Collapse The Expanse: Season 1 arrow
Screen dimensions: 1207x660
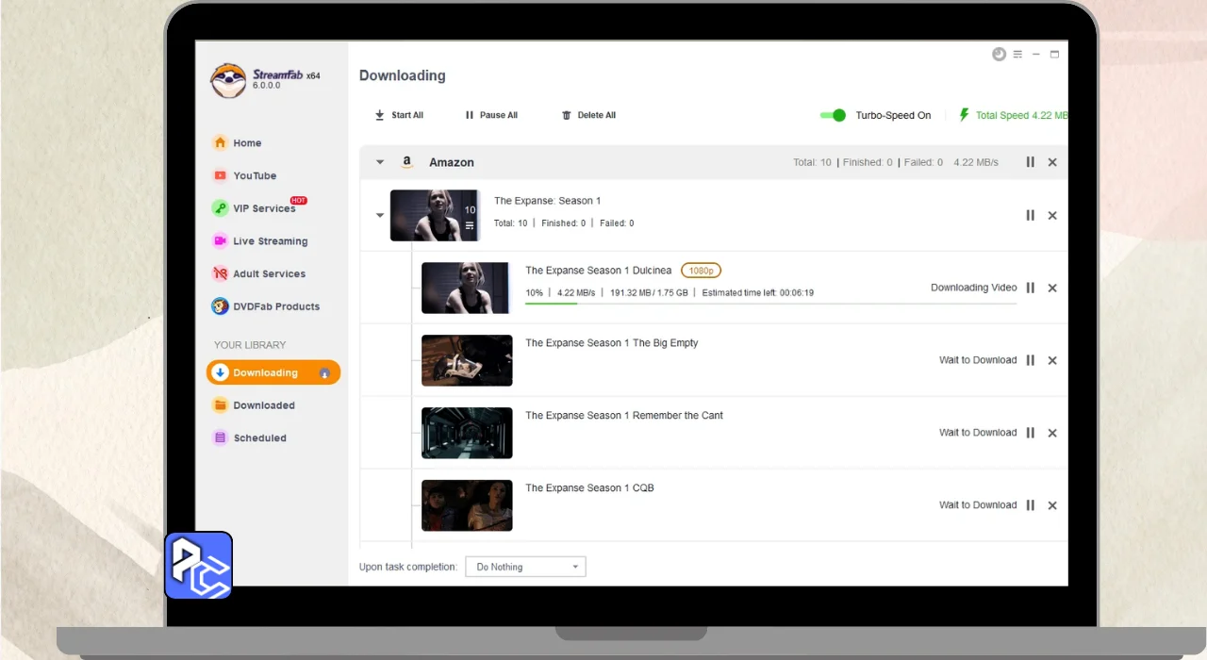pos(380,215)
